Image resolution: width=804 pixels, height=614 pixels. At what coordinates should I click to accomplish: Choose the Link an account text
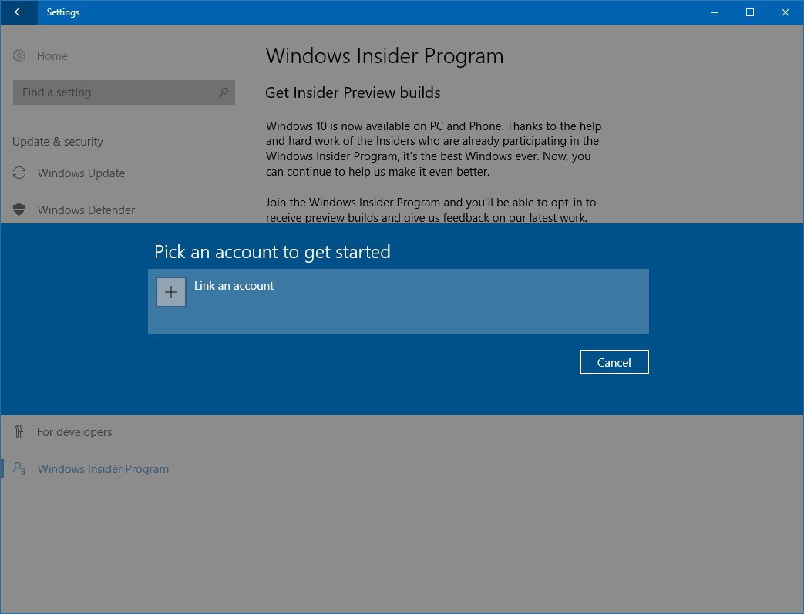(234, 286)
